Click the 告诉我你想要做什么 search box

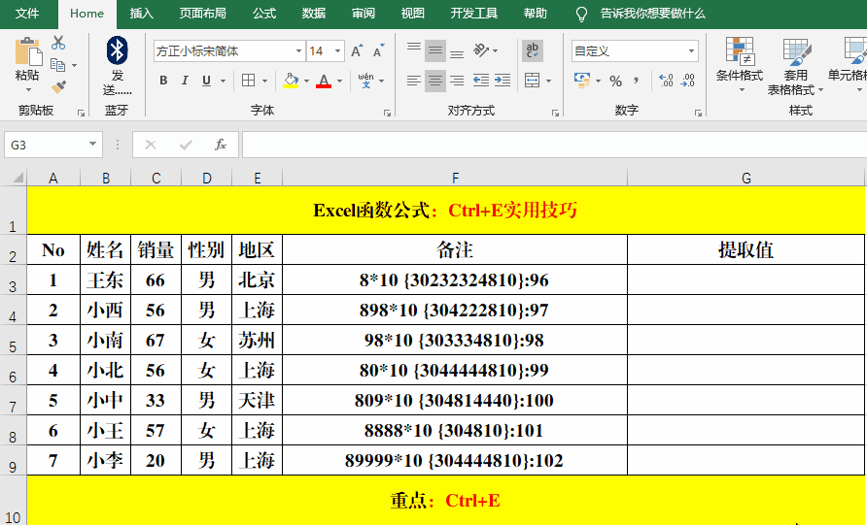pyautogui.click(x=652, y=14)
